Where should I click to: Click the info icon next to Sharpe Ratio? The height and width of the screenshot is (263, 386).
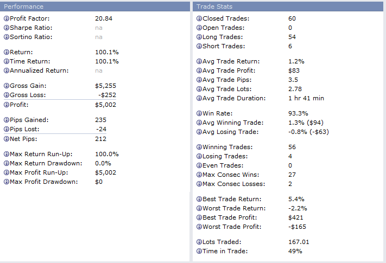(x=7, y=28)
